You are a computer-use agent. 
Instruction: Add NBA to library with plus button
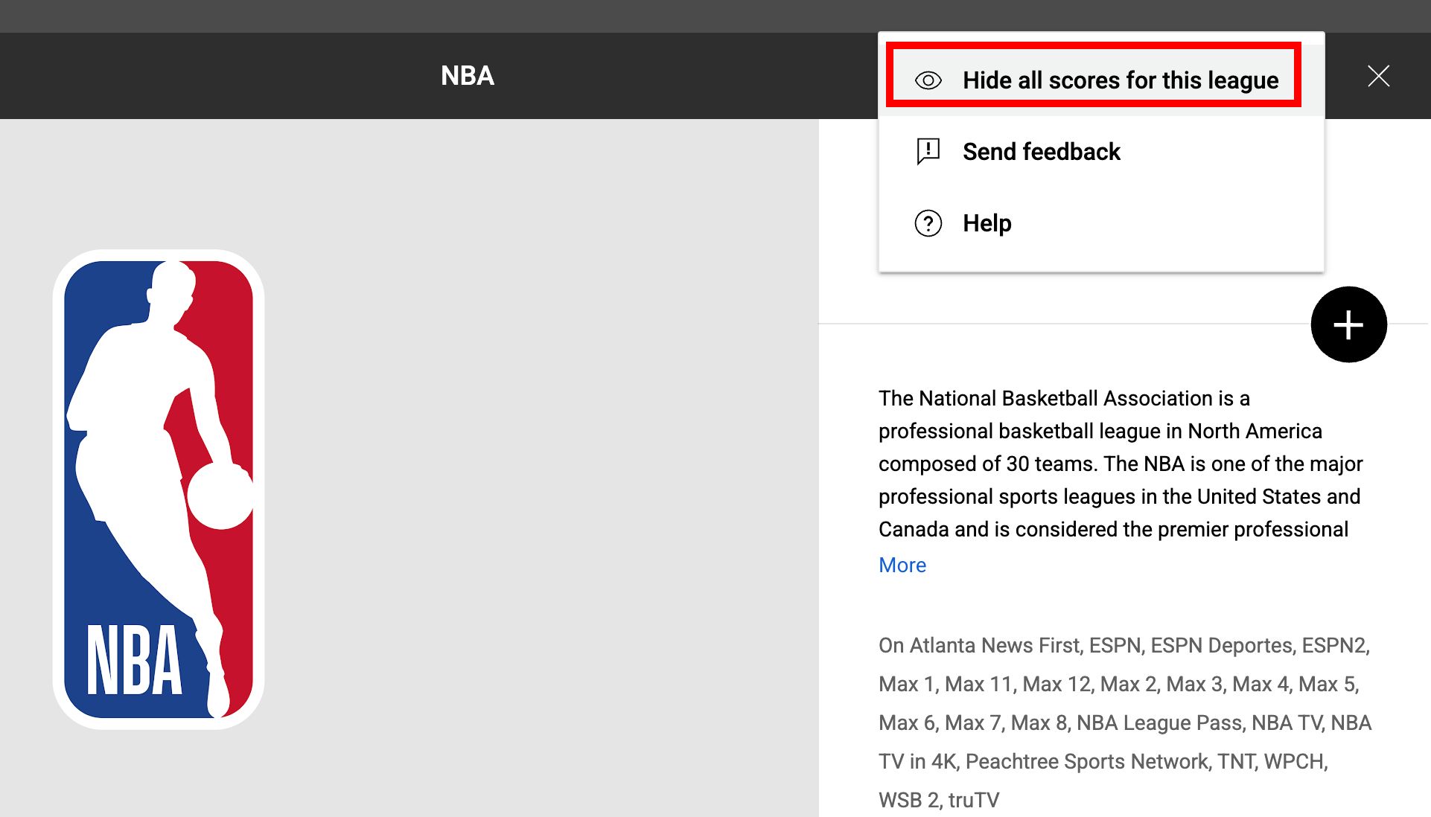[x=1348, y=324]
